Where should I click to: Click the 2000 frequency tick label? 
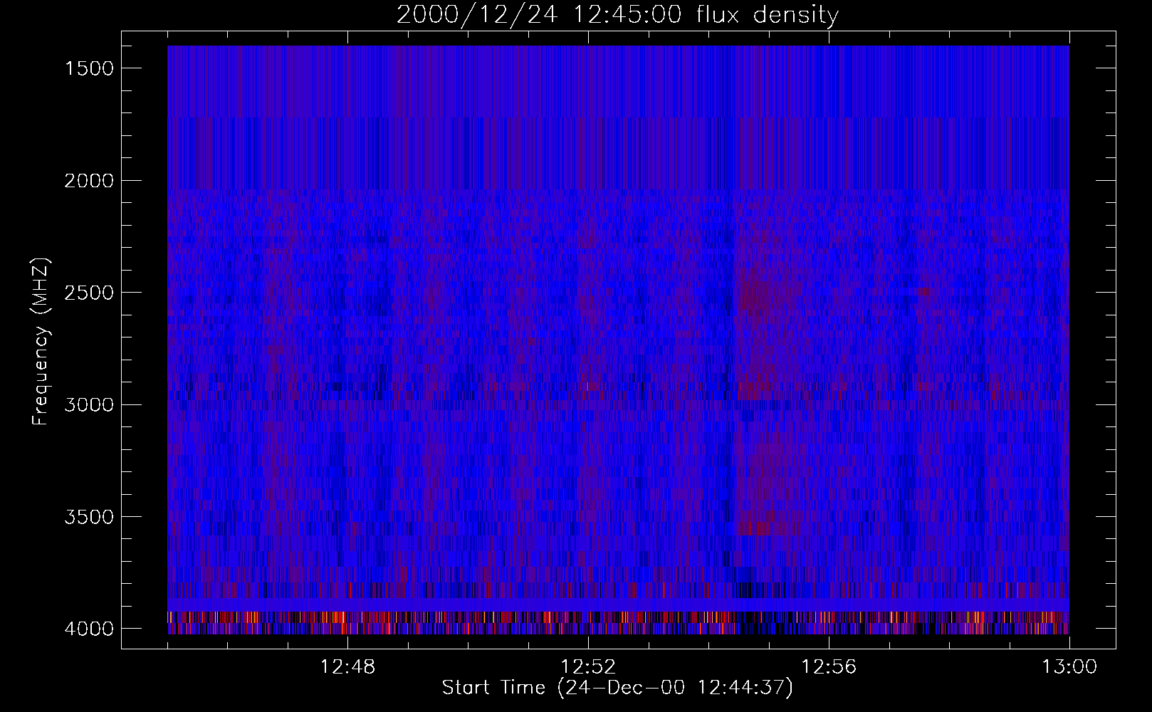[x=88, y=180]
